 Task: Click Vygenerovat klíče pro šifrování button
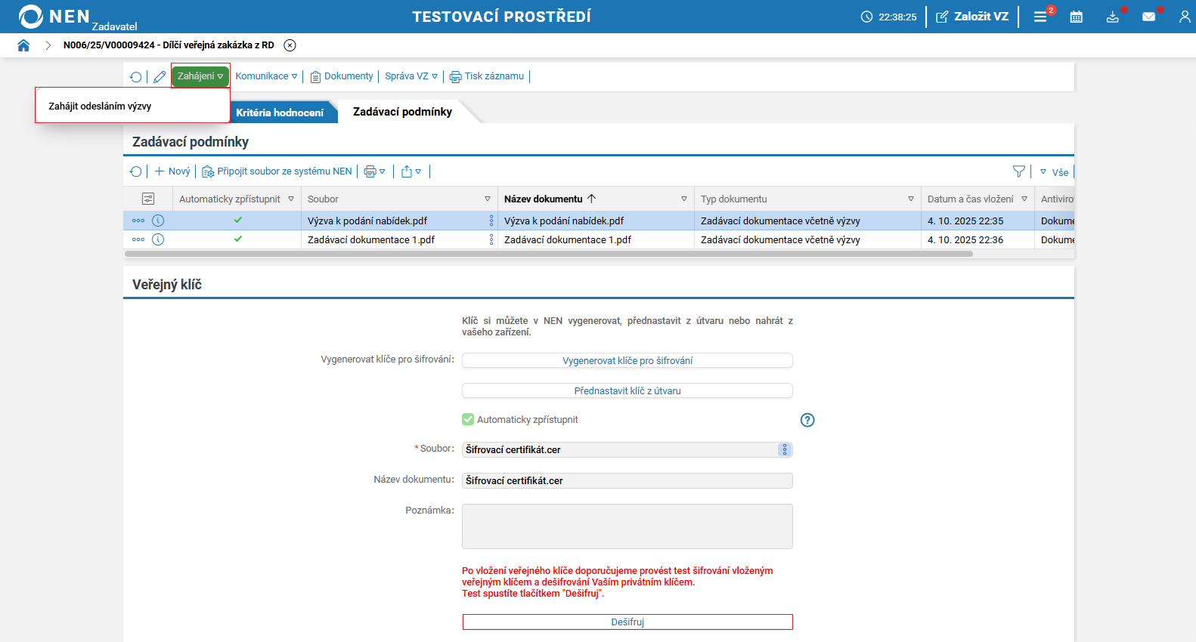(x=627, y=360)
